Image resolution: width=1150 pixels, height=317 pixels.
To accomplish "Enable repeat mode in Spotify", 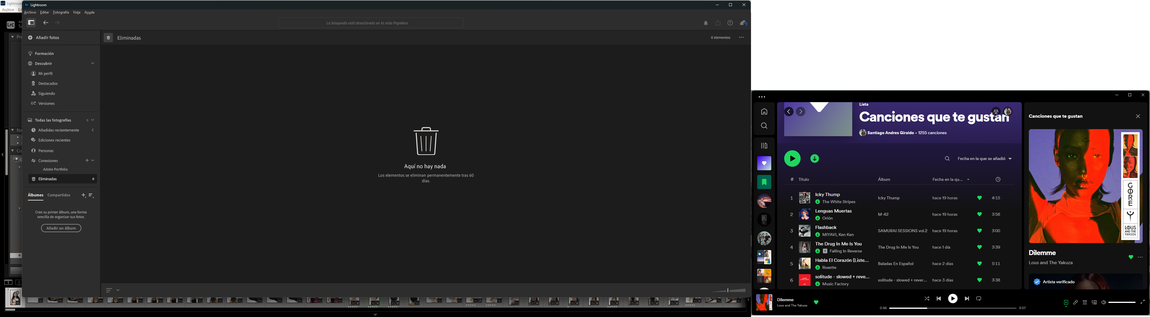I will (979, 298).
